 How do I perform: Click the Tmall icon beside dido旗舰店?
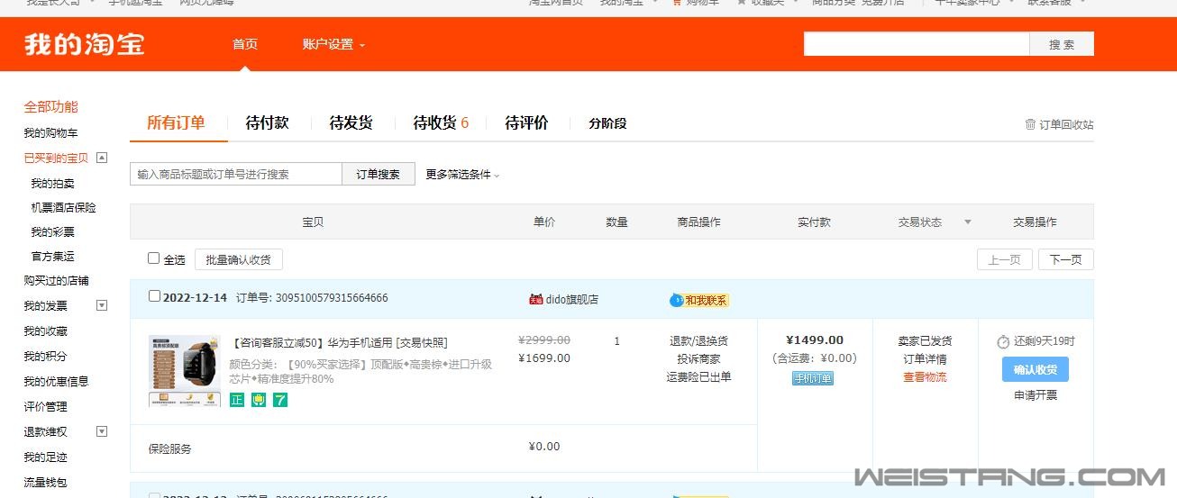pyautogui.click(x=536, y=299)
